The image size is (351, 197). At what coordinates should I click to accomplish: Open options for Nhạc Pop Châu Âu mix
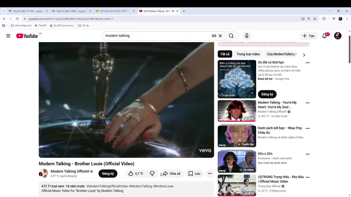[x=308, y=128]
